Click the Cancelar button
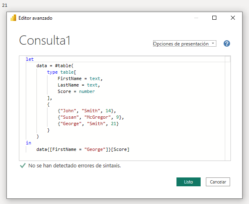249x204 pixels. coord(218,182)
